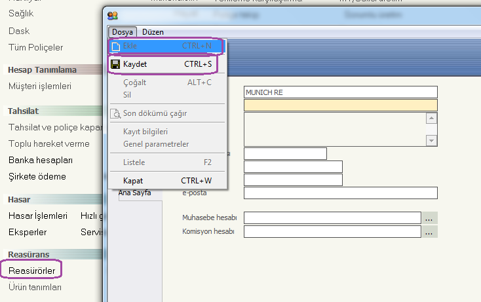Open Reasürörler in the sidebar
481x302 pixels.
pyautogui.click(x=31, y=269)
